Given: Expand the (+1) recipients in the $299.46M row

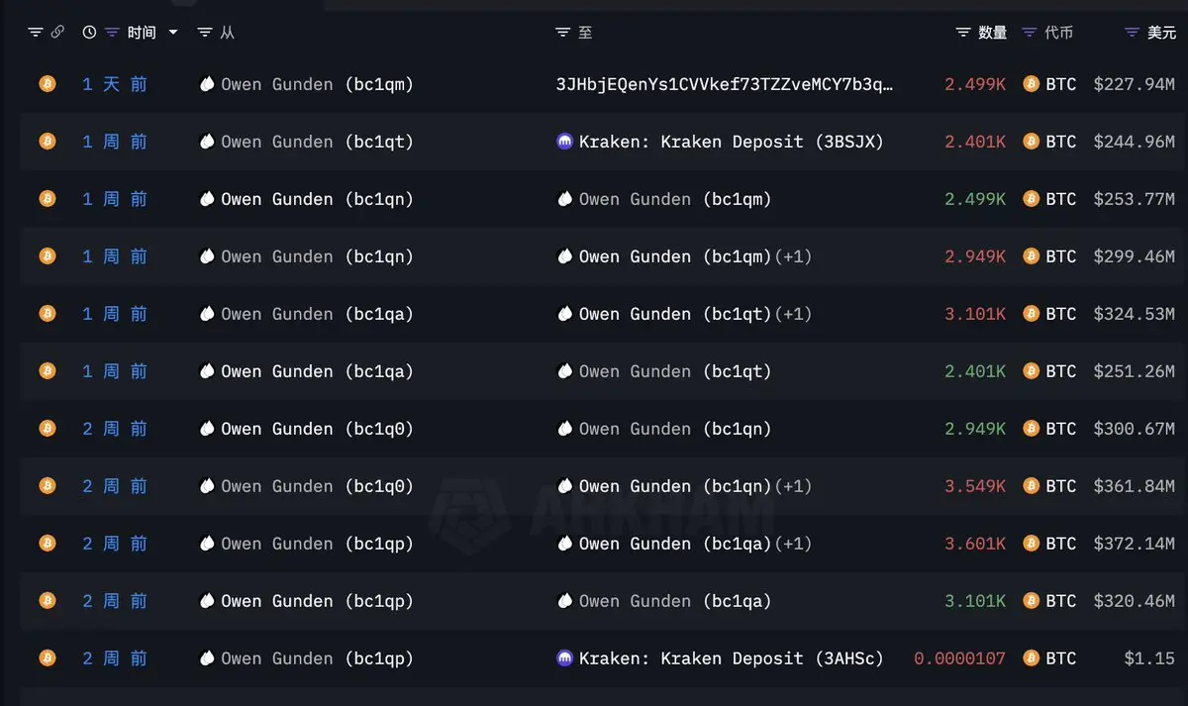Looking at the screenshot, I should 792,256.
